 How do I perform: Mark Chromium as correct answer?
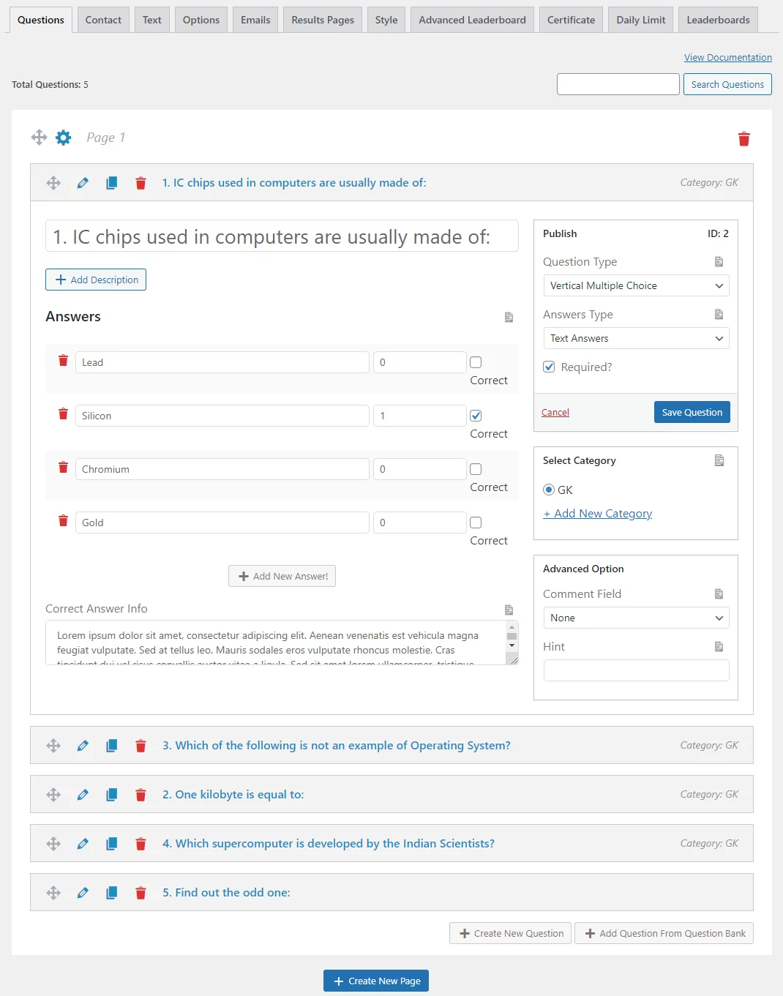[476, 469]
